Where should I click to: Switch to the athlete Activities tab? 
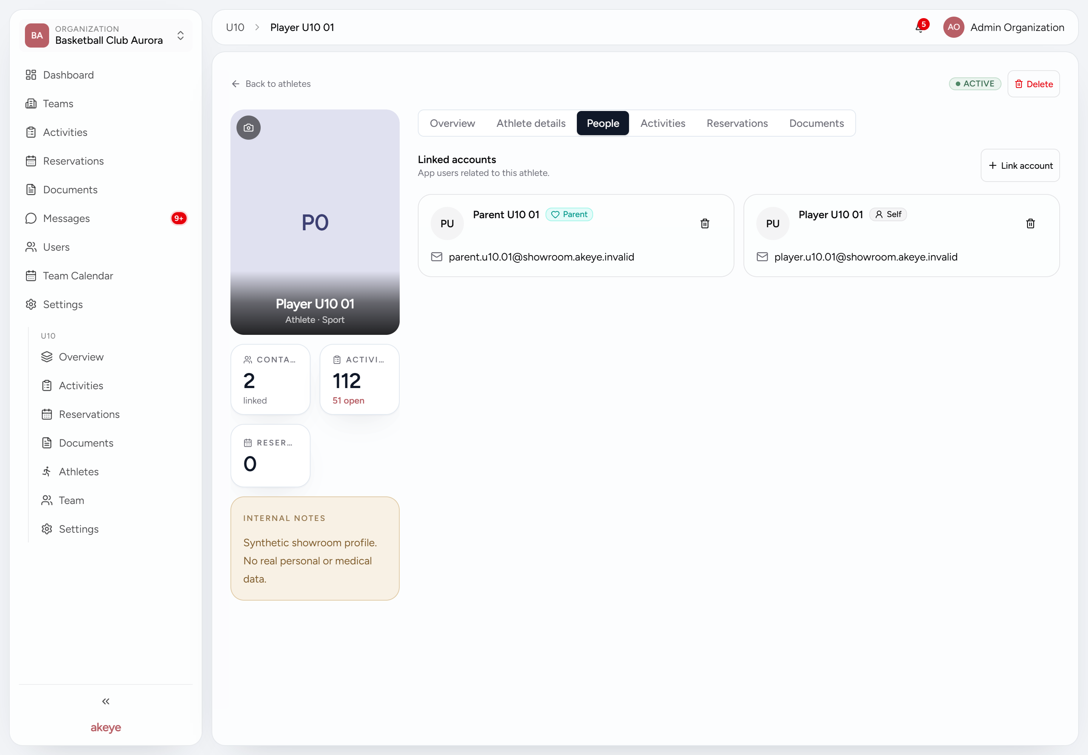[663, 123]
